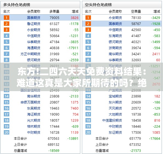Open the 东海期货 member link
This screenshot has height=154, width=163.
tap(115, 36)
